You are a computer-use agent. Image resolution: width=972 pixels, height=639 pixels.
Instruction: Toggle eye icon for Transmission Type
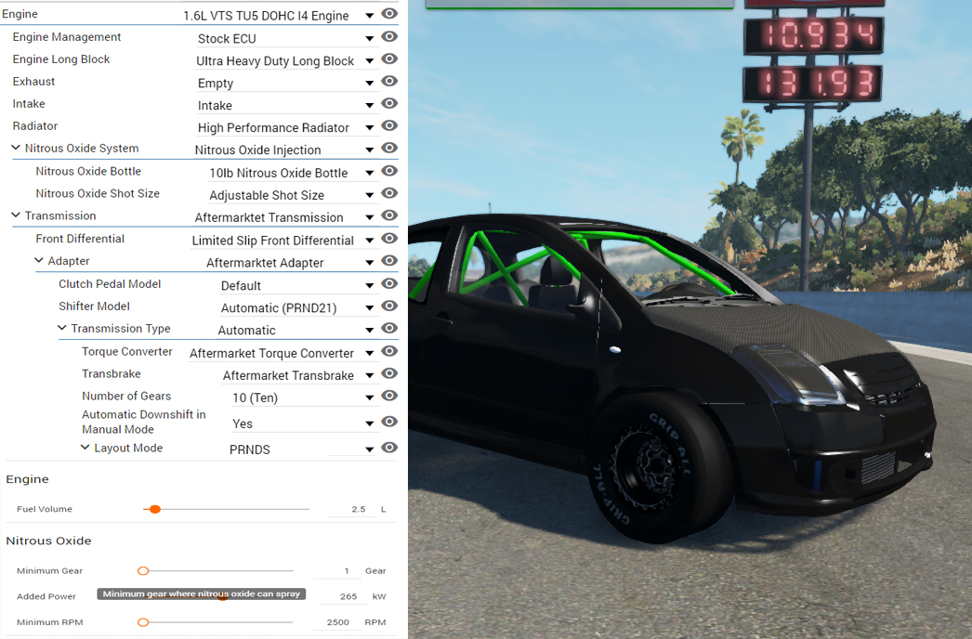click(x=389, y=329)
